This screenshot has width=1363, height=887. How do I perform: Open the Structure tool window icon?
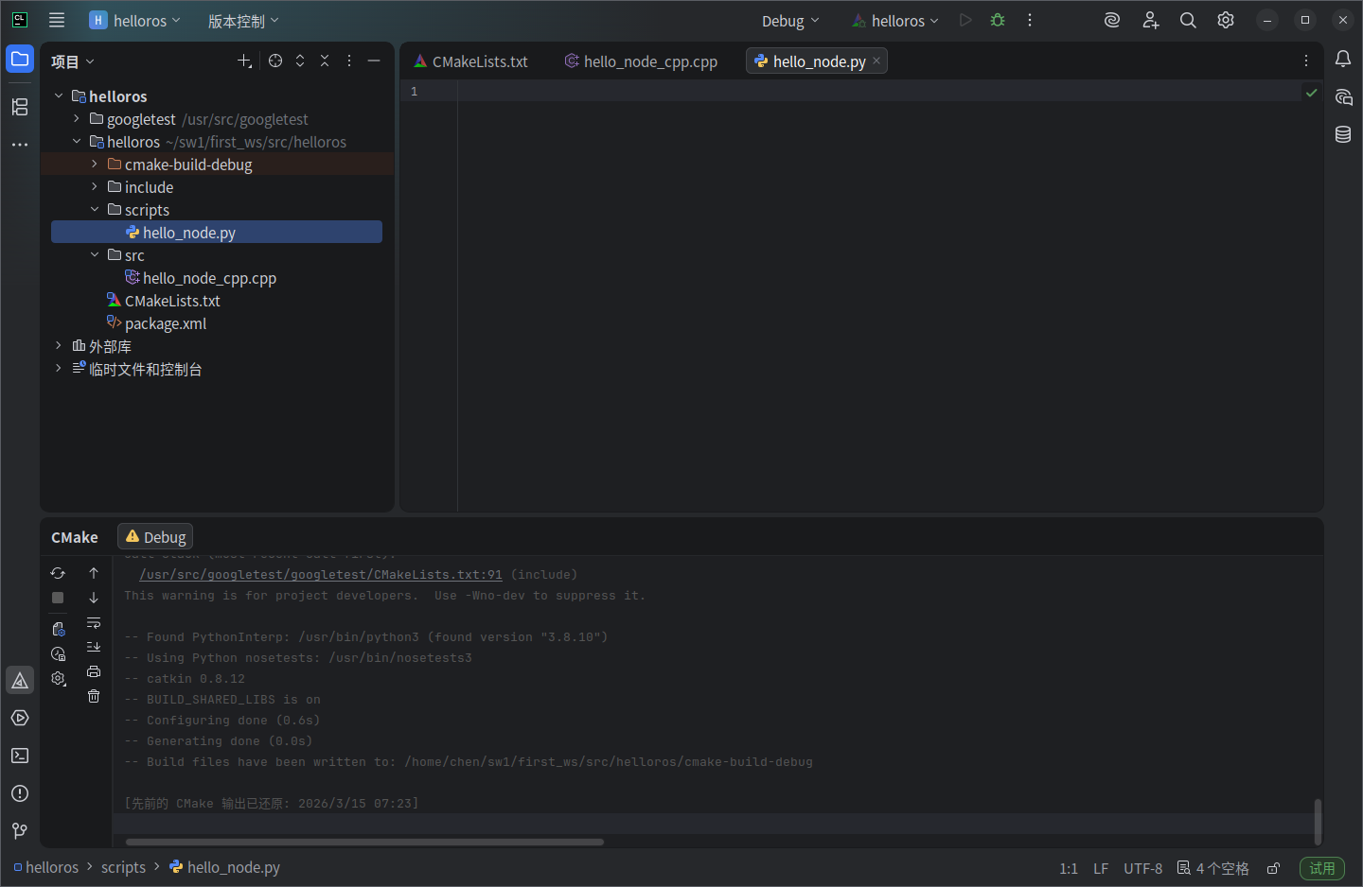[x=20, y=107]
